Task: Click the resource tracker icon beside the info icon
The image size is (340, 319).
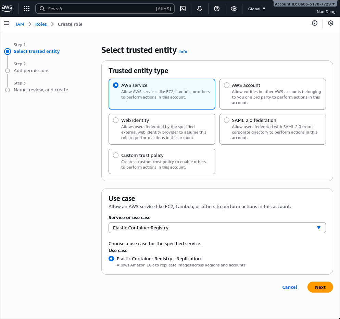Action: (330, 23)
